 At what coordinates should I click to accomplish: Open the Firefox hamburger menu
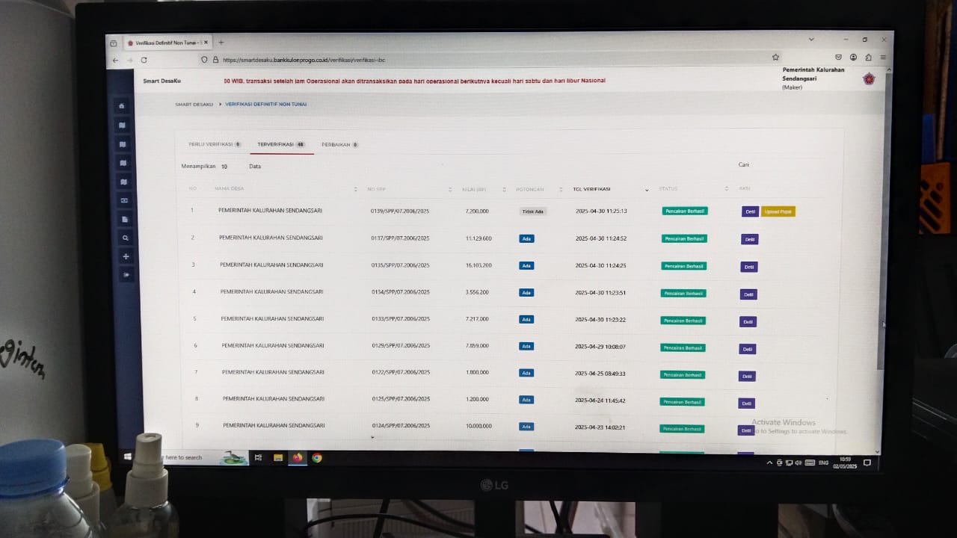(x=883, y=57)
